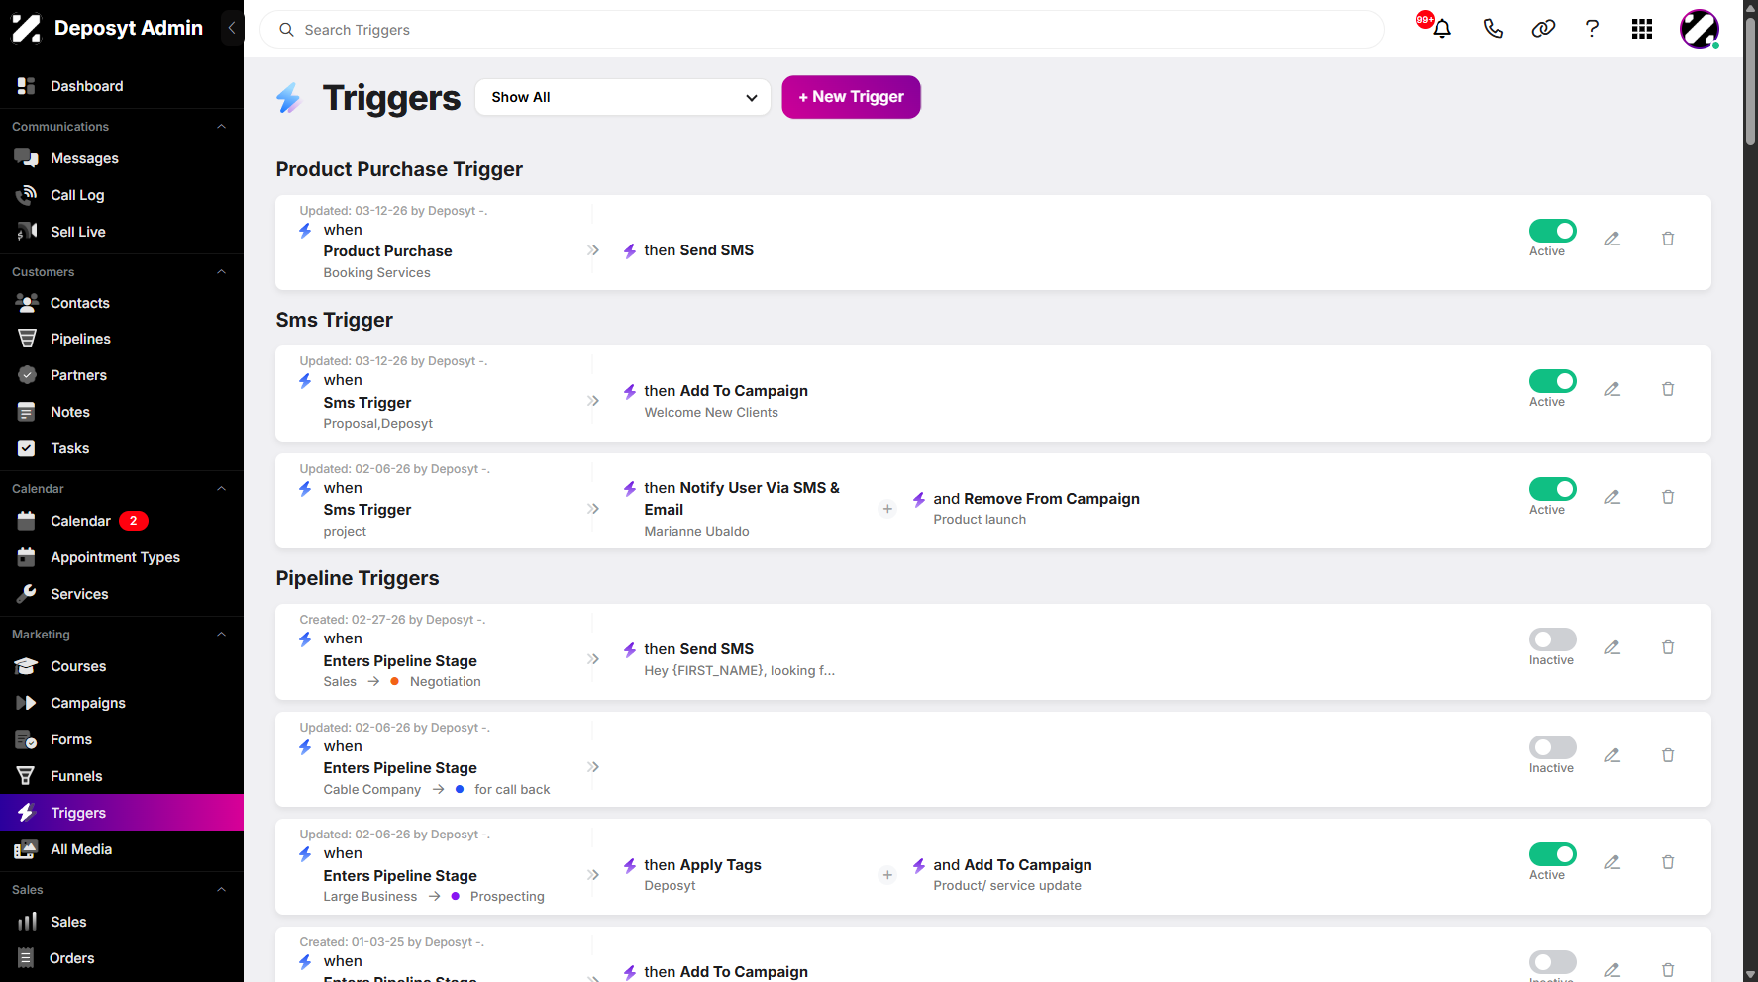Edit the Sms Trigger for Proposal,Deposyt
Screen dimensions: 1758x982
click(1612, 389)
